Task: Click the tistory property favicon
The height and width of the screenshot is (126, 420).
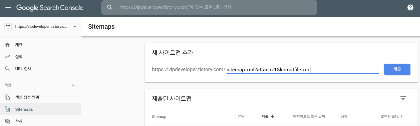Action: pyautogui.click(x=8, y=27)
